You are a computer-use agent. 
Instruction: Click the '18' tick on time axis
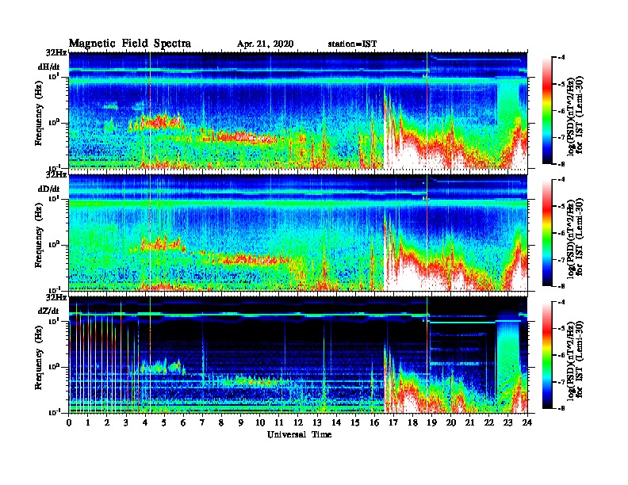click(412, 422)
